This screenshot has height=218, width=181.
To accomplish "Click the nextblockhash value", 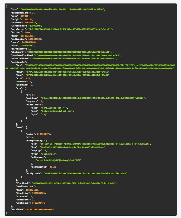I will 74,58.
